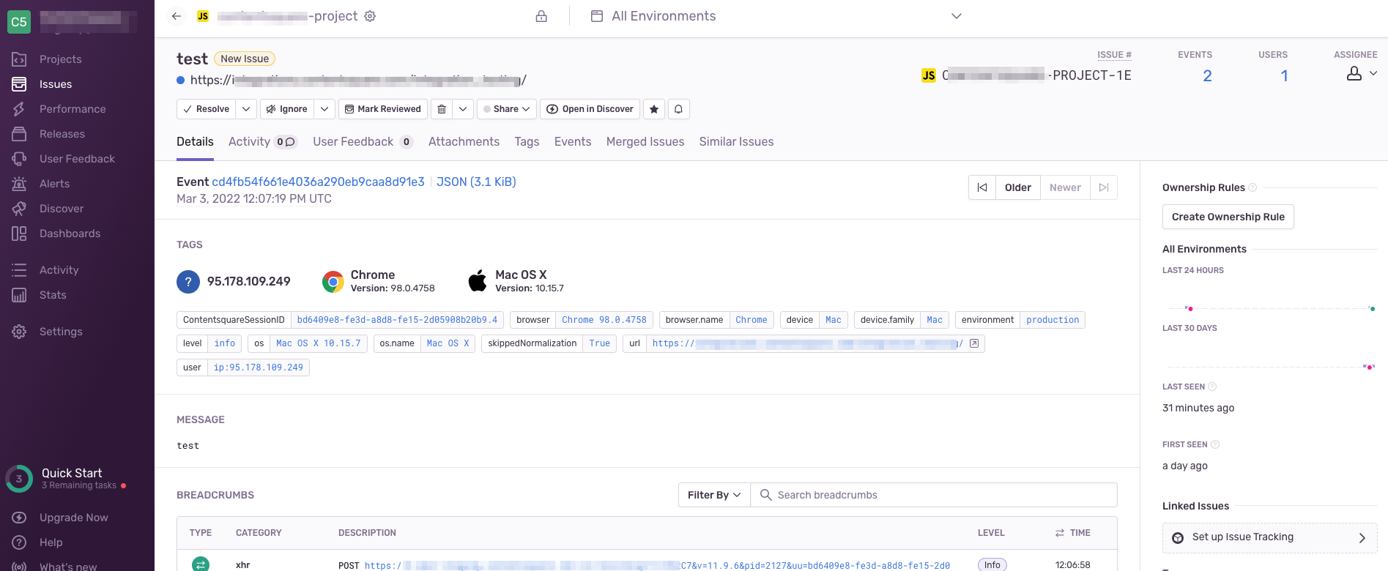
Task: Open Performance in the sidebar
Action: click(x=73, y=109)
